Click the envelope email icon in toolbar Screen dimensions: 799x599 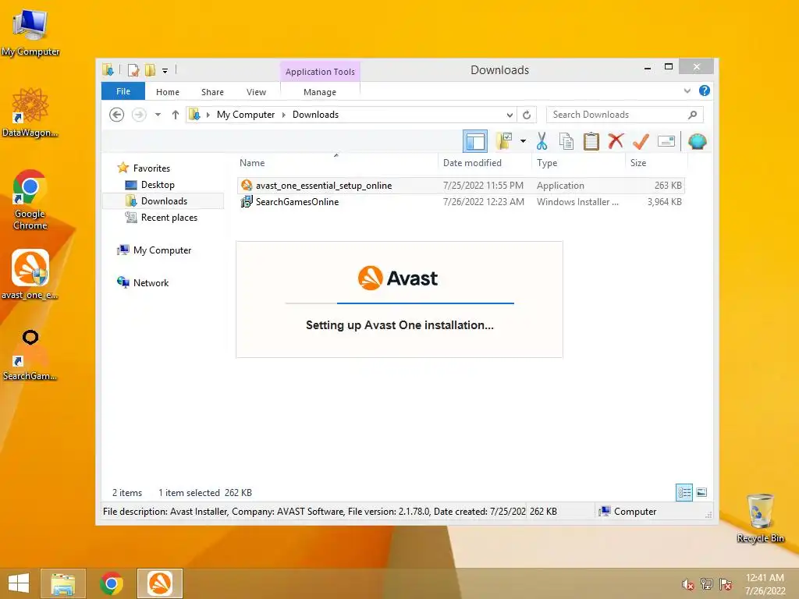coord(666,141)
